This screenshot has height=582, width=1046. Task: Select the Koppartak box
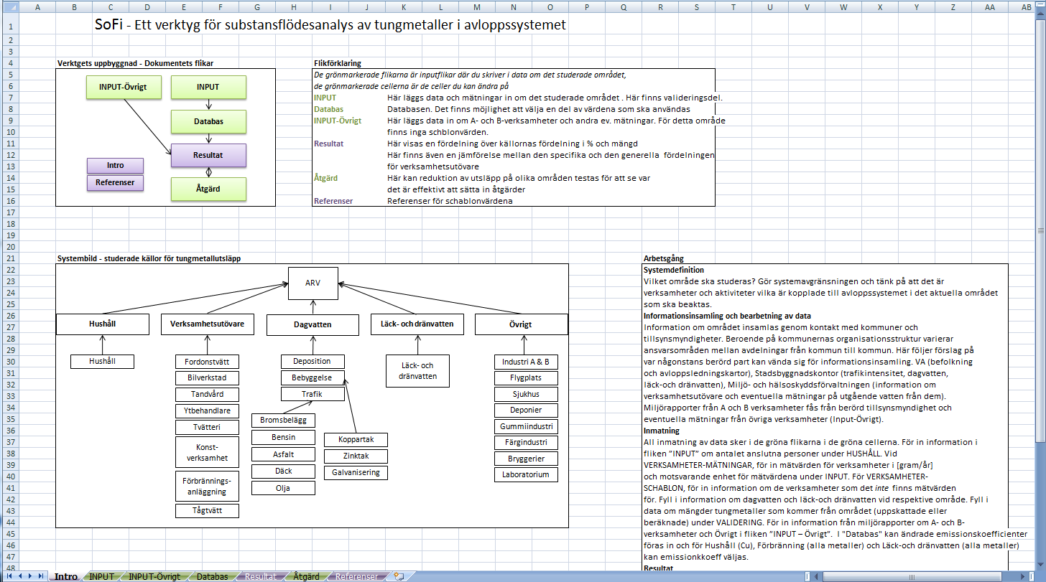pyautogui.click(x=356, y=439)
